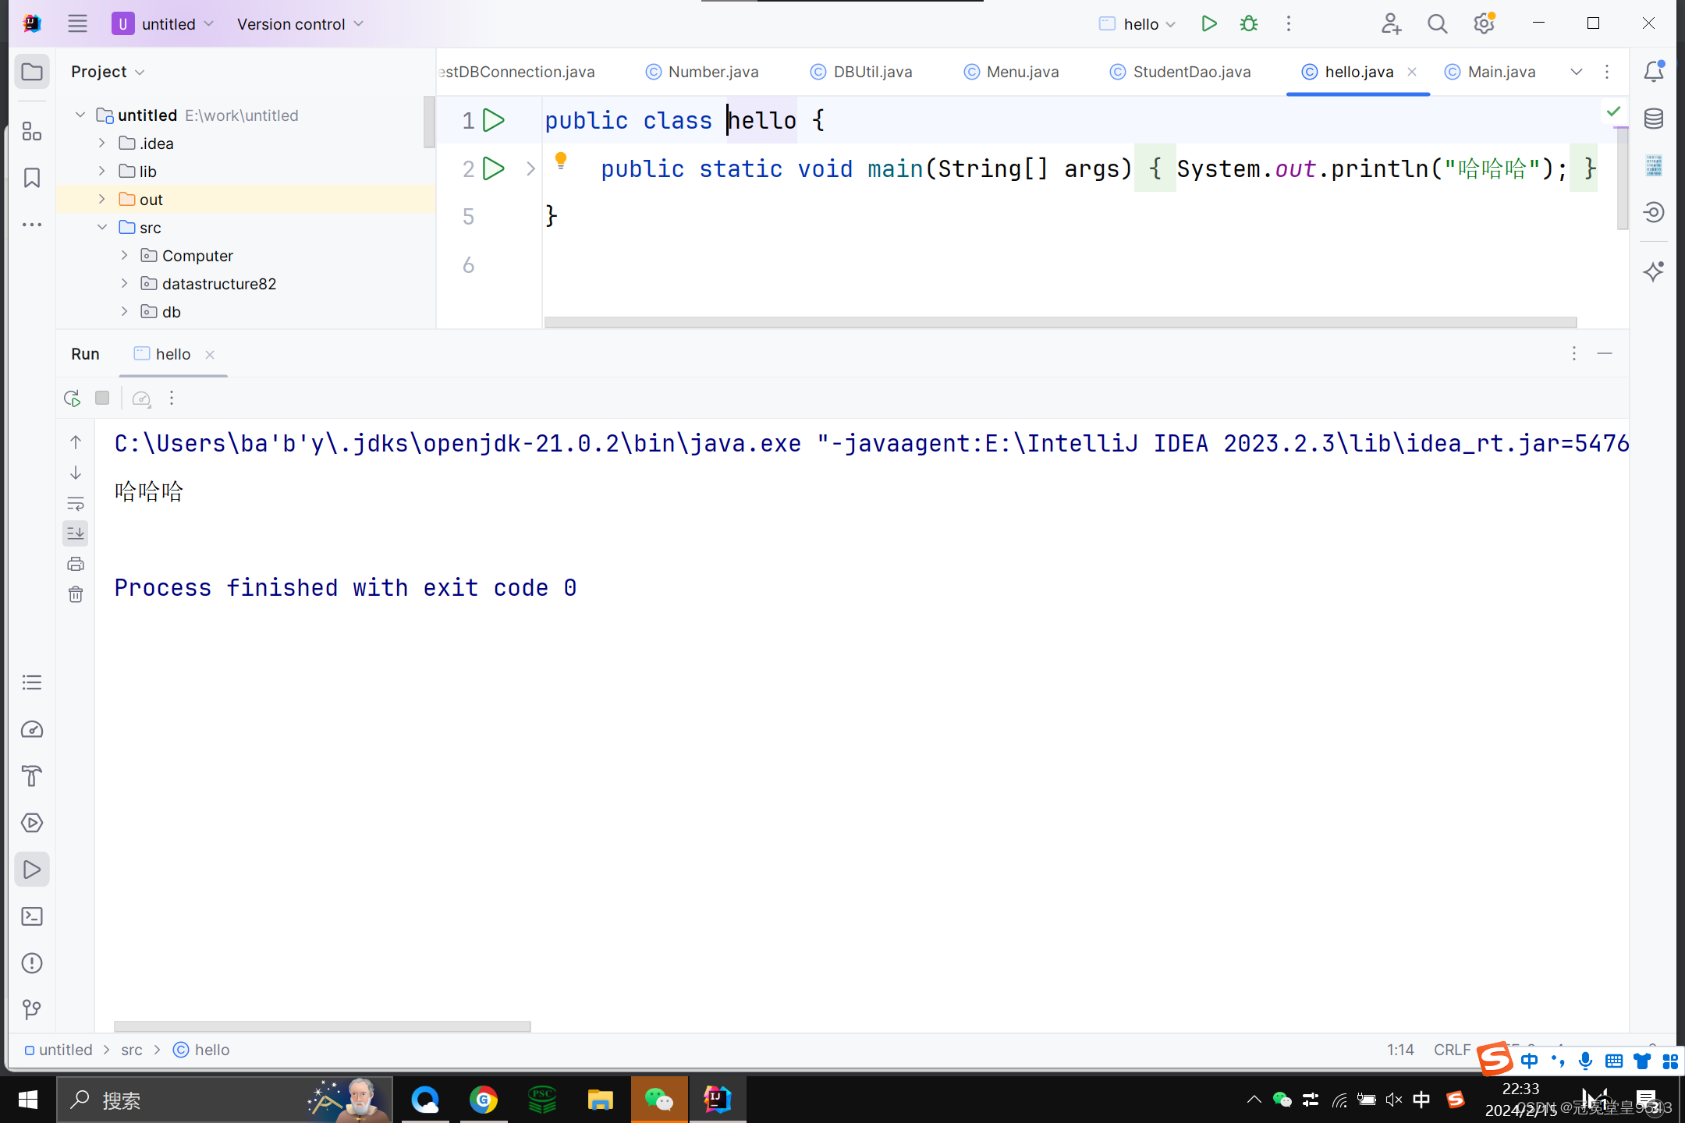The image size is (1685, 1123).
Task: Switch to the Main.java editor tab
Action: 1500,72
